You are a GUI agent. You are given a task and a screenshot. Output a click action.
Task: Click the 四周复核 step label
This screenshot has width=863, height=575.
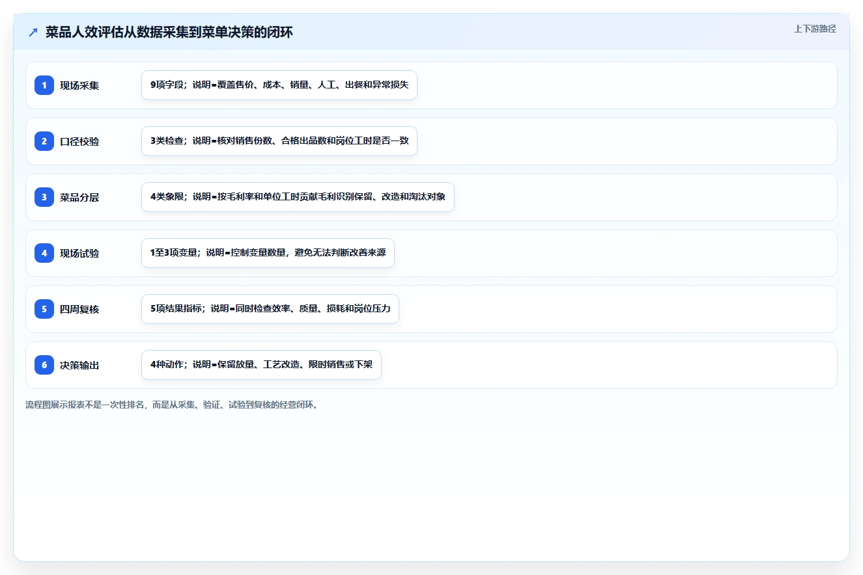(x=79, y=309)
